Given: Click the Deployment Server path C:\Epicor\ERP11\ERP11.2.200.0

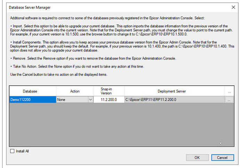Looking at the screenshot, I should 175,100.
